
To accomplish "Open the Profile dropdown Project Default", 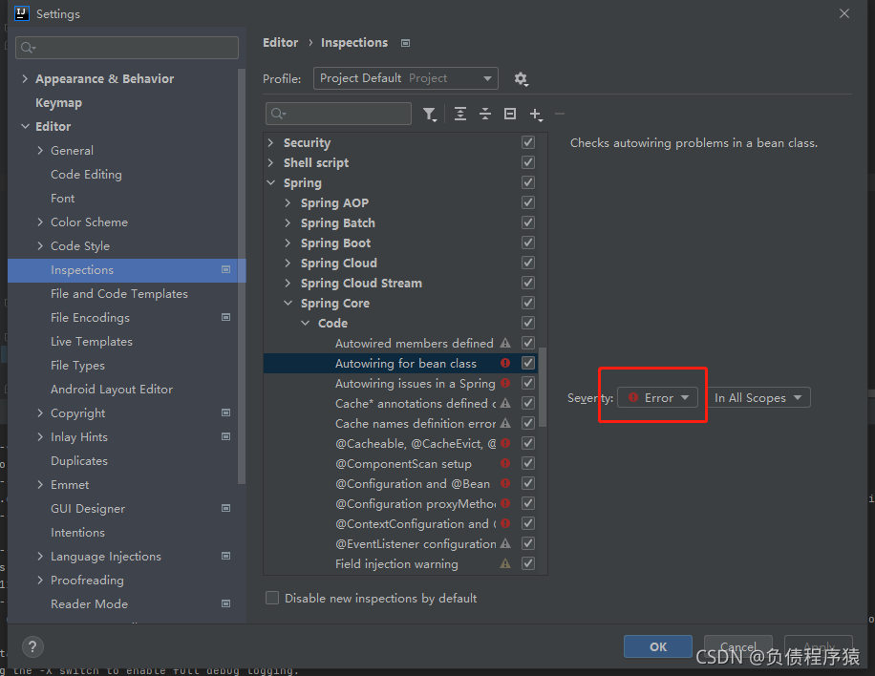I will (406, 78).
